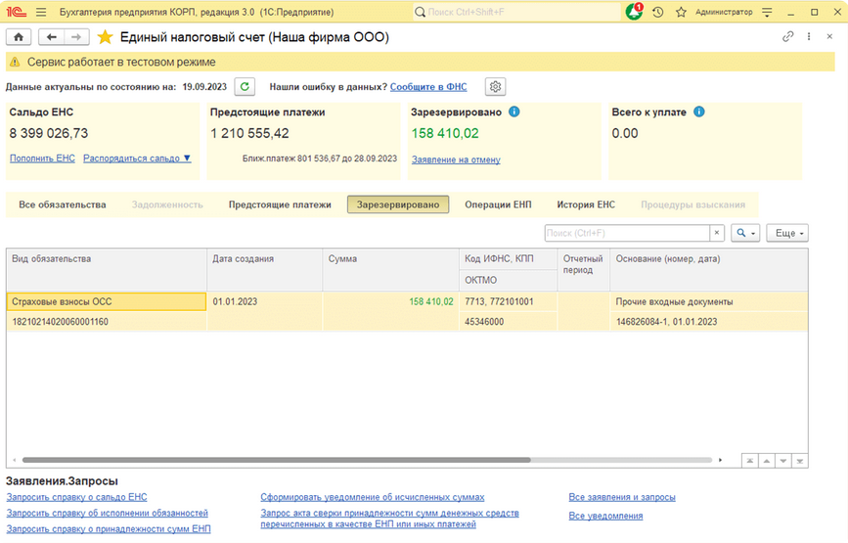The image size is (848, 543).
Task: Refresh data with green arrow button
Action: (245, 86)
